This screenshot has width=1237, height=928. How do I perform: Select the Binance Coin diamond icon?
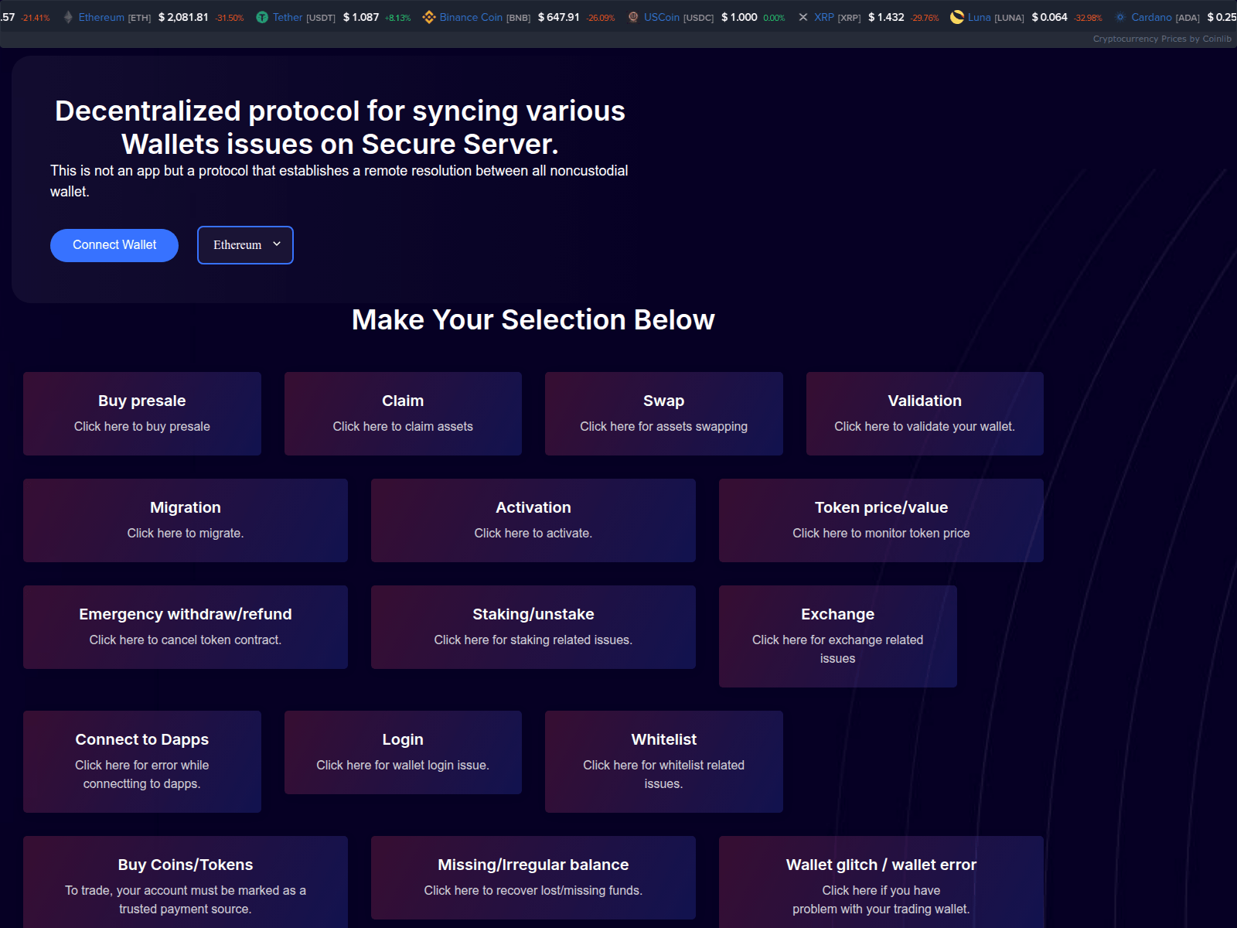429,16
